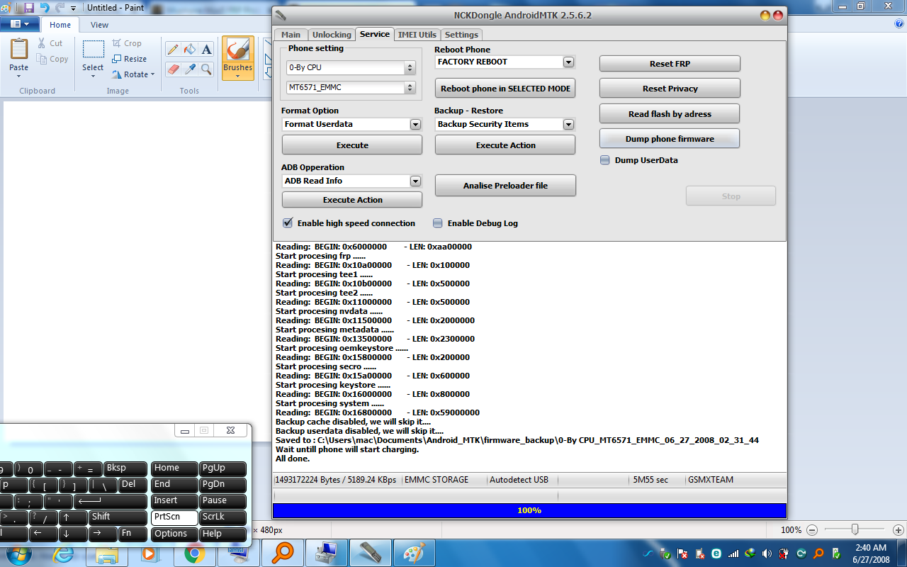Expand the Backup Security Items dropdown
Image resolution: width=907 pixels, height=567 pixels.
(568, 124)
